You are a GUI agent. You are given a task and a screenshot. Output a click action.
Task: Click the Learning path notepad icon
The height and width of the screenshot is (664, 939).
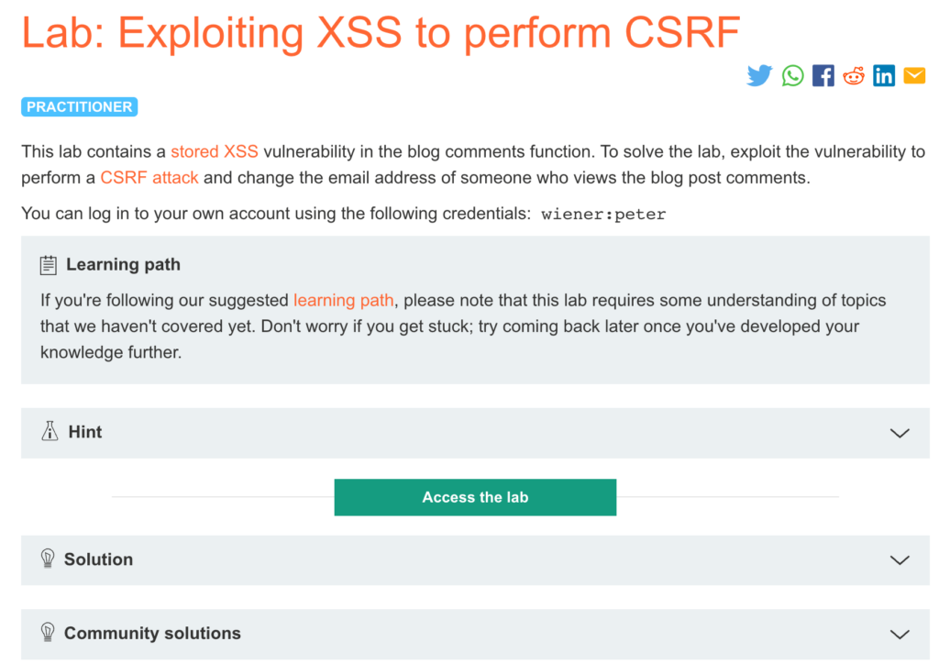tap(49, 265)
